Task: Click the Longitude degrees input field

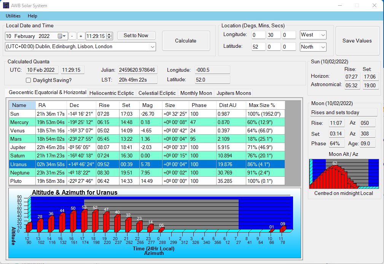Action: click(x=258, y=35)
